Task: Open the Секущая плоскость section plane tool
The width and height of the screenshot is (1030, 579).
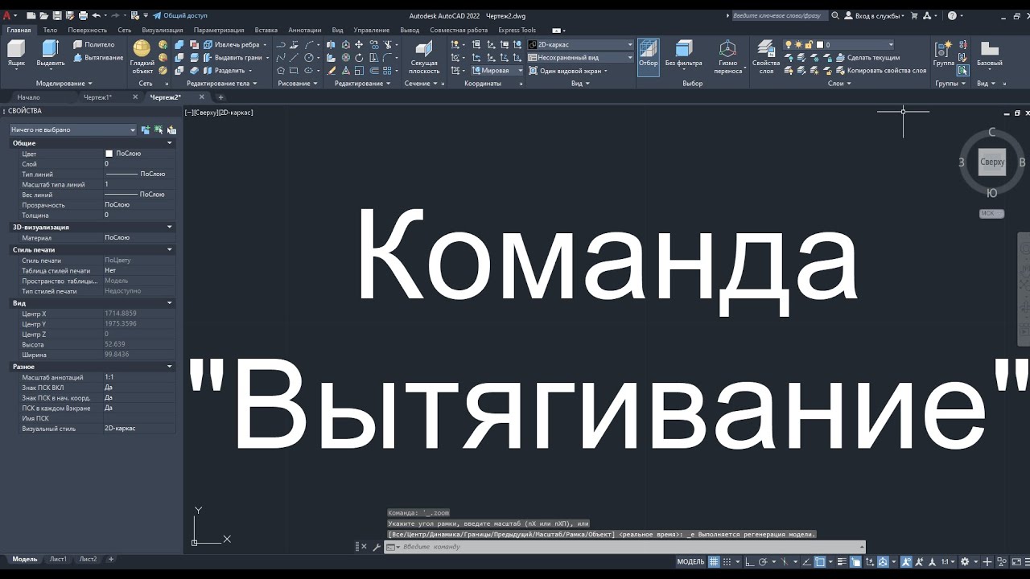Action: 424,57
